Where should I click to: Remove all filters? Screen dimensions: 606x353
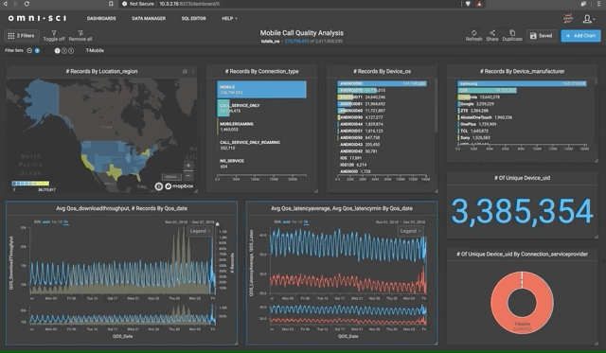pyautogui.click(x=80, y=36)
